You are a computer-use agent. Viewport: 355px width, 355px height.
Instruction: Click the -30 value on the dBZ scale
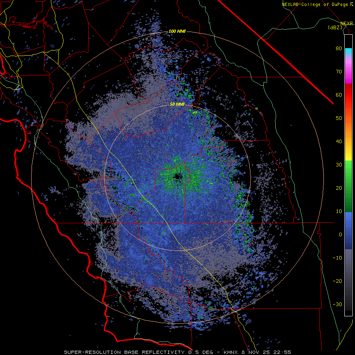337,305
